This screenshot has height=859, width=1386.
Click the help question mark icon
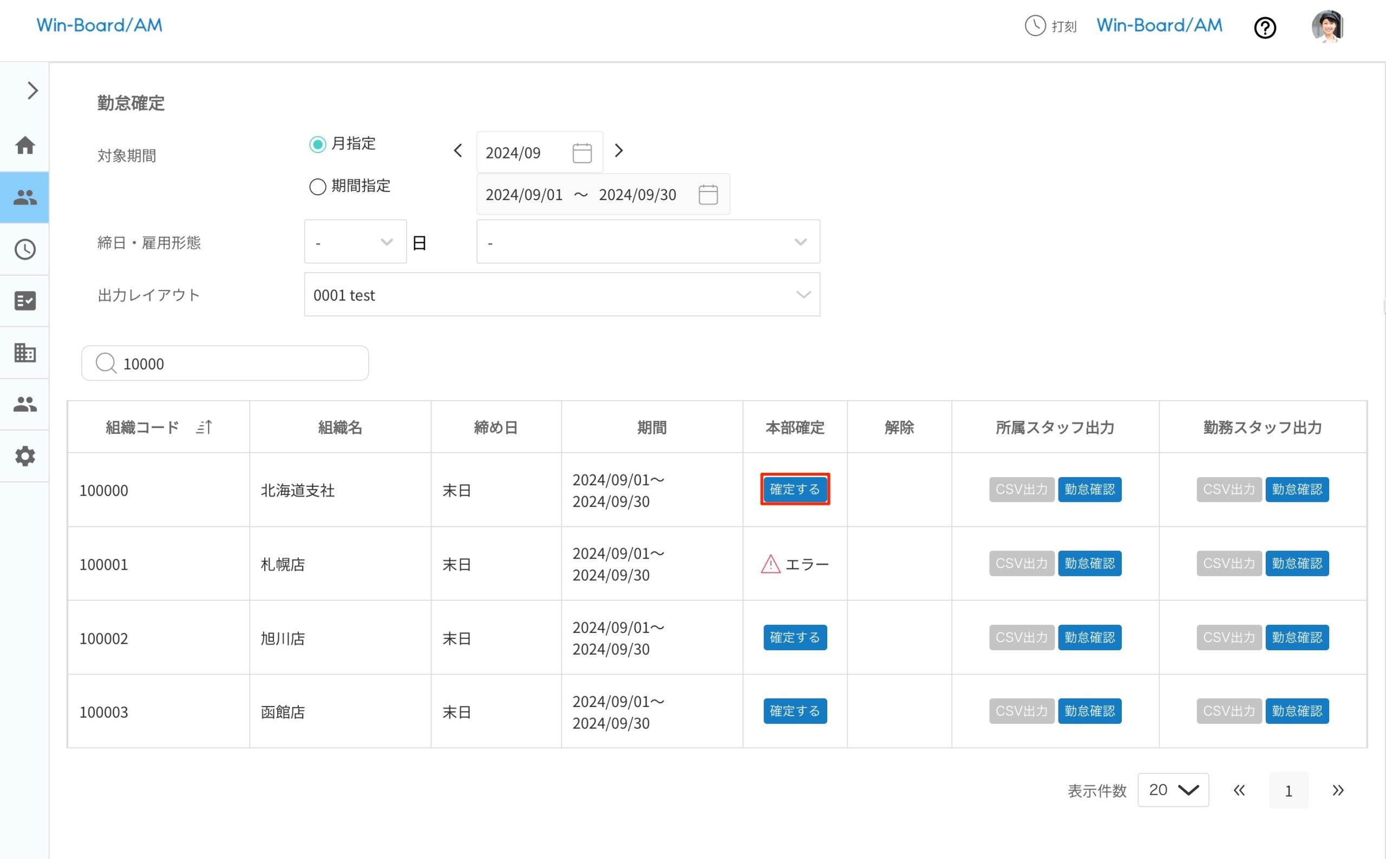[x=1264, y=27]
